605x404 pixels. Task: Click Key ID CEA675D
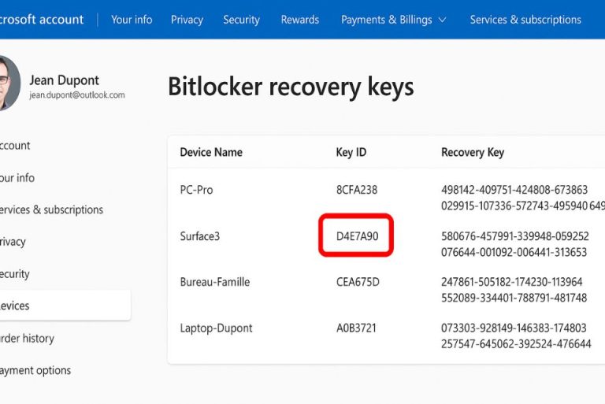pyautogui.click(x=358, y=282)
